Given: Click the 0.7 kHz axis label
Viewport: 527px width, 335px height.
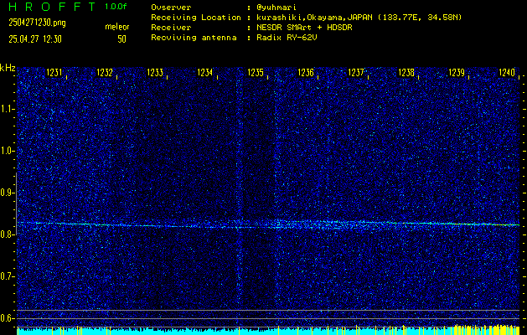Looking at the screenshot, I should tap(7, 276).
